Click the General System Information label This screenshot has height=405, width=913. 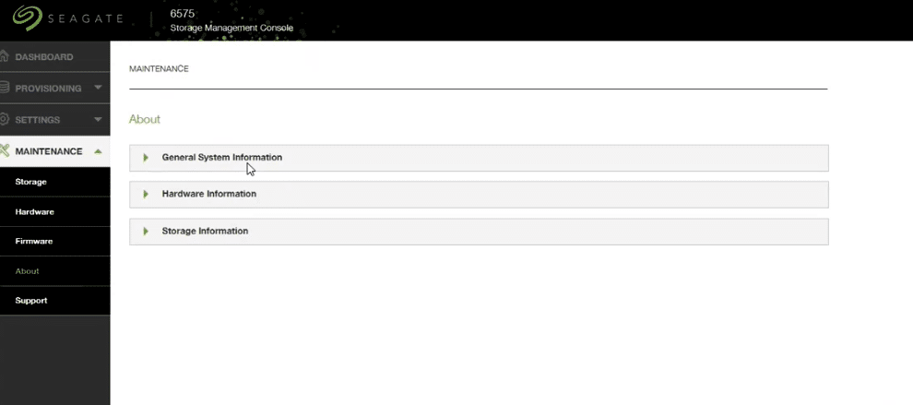click(x=222, y=158)
